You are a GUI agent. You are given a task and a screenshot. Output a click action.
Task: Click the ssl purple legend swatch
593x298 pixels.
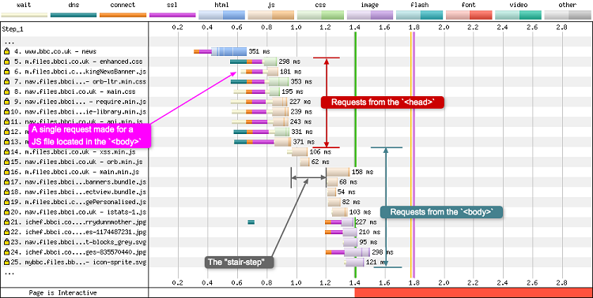click(x=172, y=15)
